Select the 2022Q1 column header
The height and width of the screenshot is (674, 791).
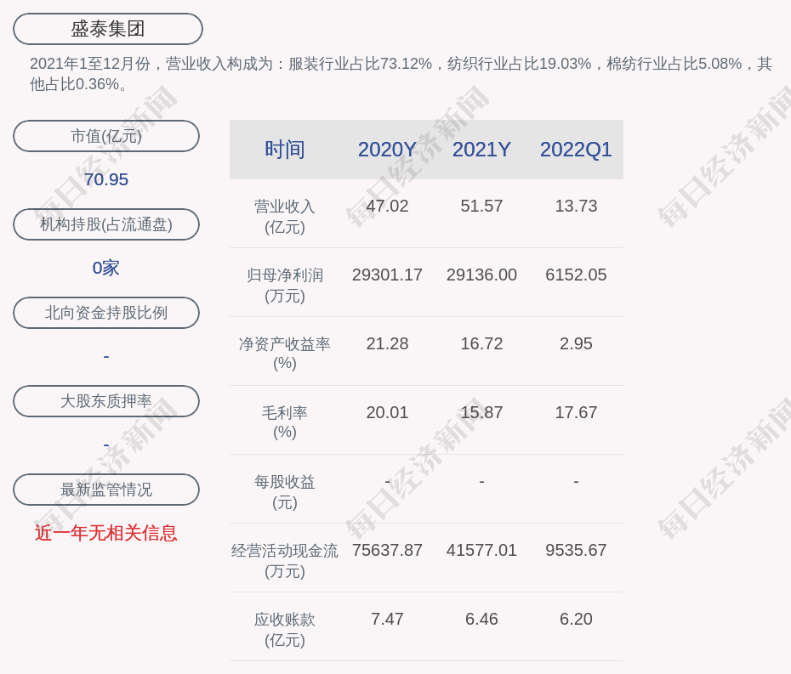(x=576, y=150)
